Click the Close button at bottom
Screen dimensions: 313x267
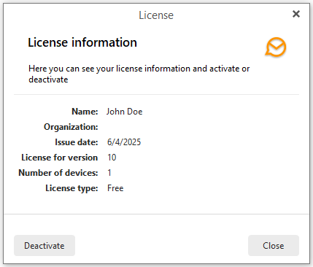coord(274,245)
